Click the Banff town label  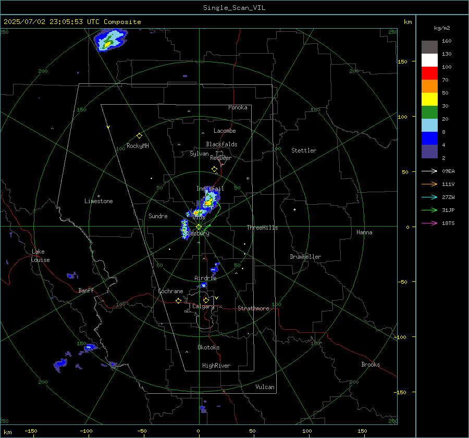pyautogui.click(x=86, y=291)
